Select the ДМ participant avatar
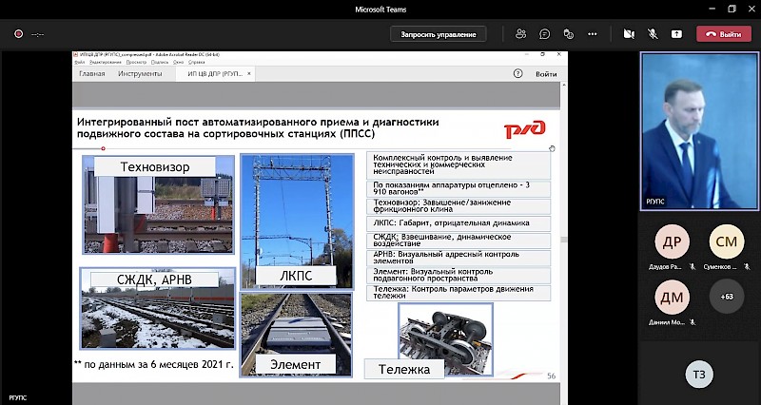761x405 pixels. [x=672, y=298]
